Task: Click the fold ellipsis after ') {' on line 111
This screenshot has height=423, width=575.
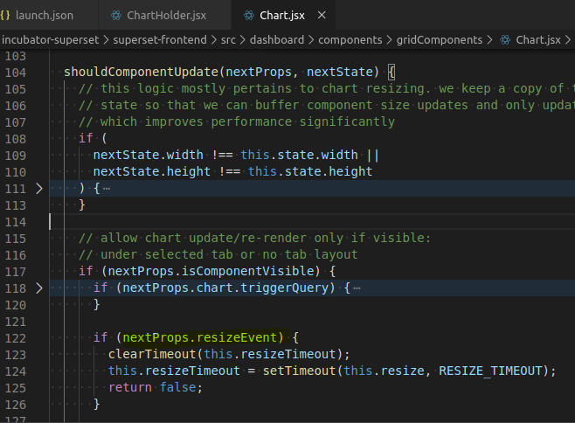Action: coord(107,189)
